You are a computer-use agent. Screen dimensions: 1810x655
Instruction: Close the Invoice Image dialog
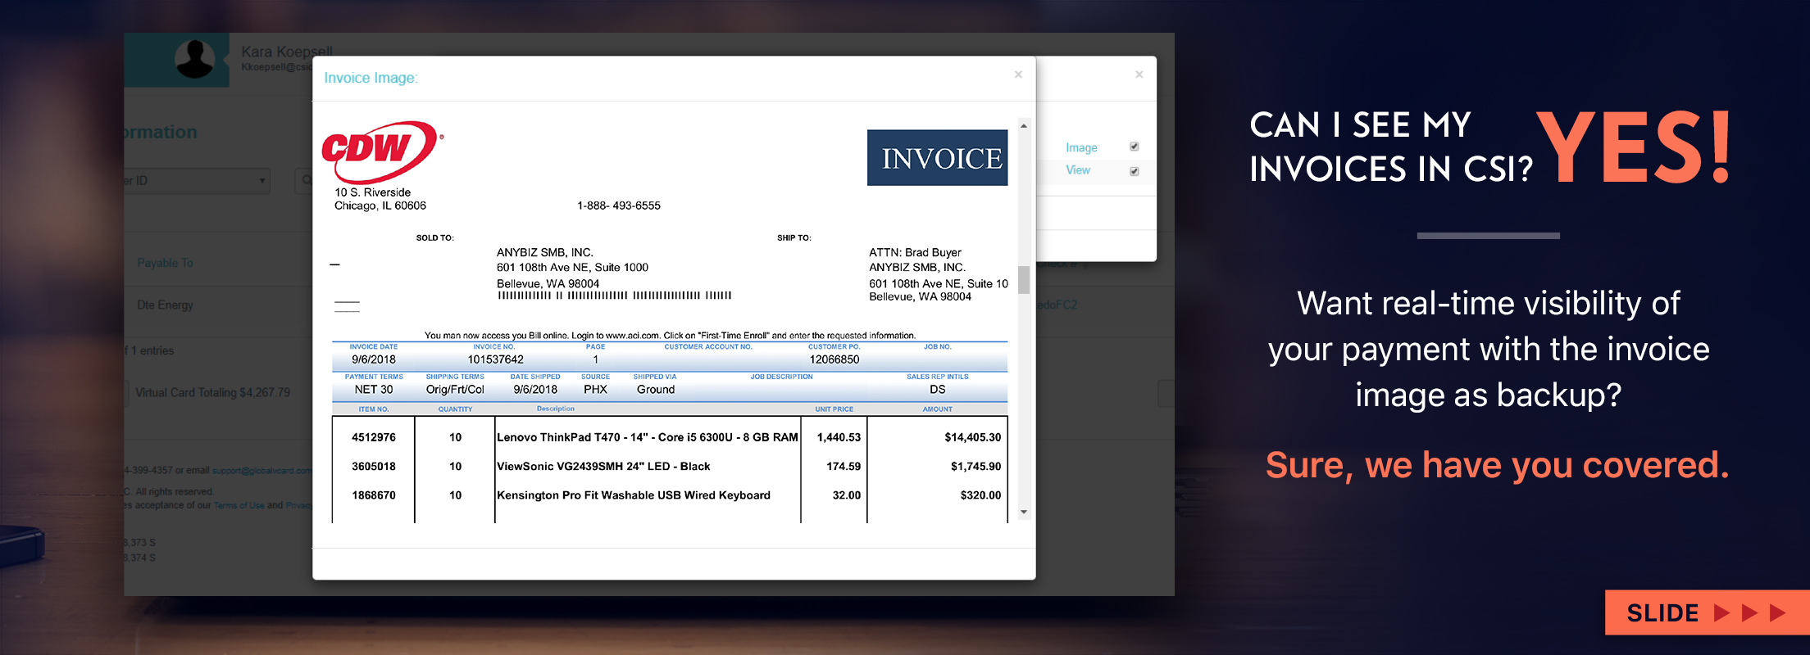[1018, 75]
